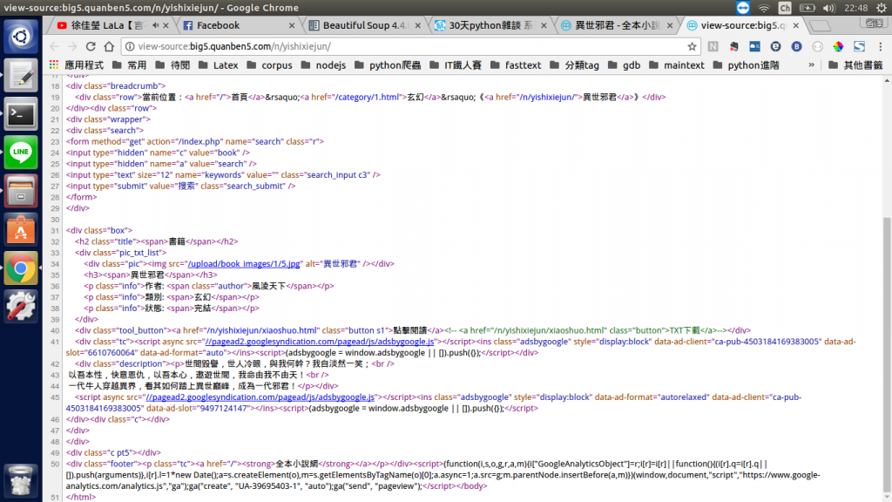Image resolution: width=892 pixels, height=502 pixels.
Task: Click the browser back arrow
Action: click(x=54, y=47)
